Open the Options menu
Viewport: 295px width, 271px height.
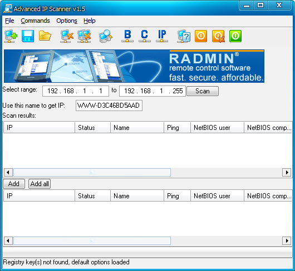(x=67, y=21)
